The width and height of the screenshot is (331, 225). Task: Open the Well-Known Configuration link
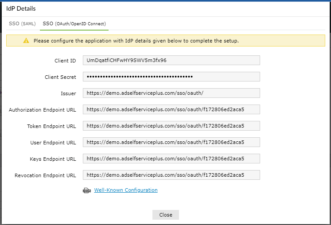(x=126, y=190)
